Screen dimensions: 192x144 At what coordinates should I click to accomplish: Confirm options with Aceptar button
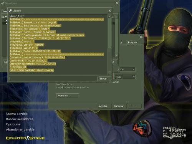104,106
